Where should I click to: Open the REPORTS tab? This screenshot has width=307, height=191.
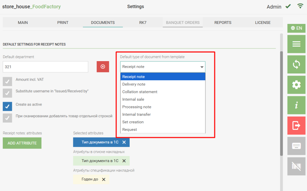coord(223,23)
